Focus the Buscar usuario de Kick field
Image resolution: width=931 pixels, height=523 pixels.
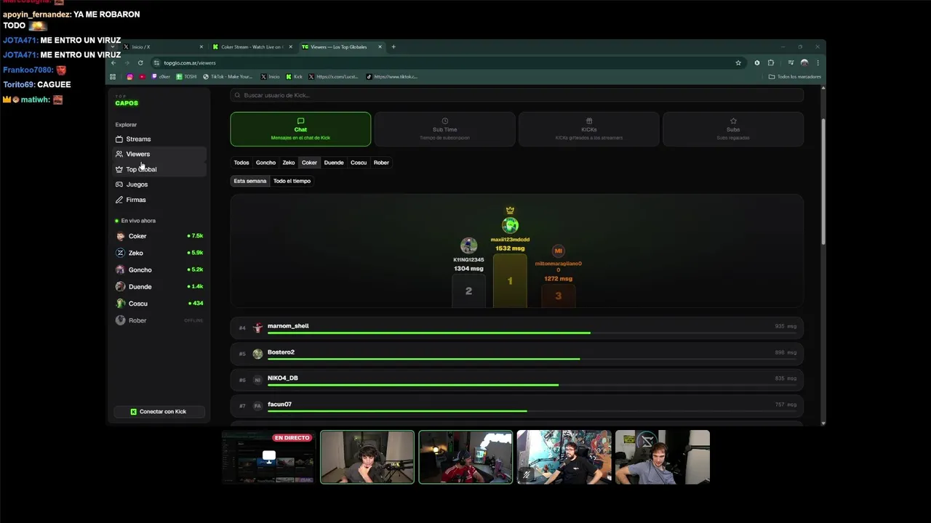point(516,95)
